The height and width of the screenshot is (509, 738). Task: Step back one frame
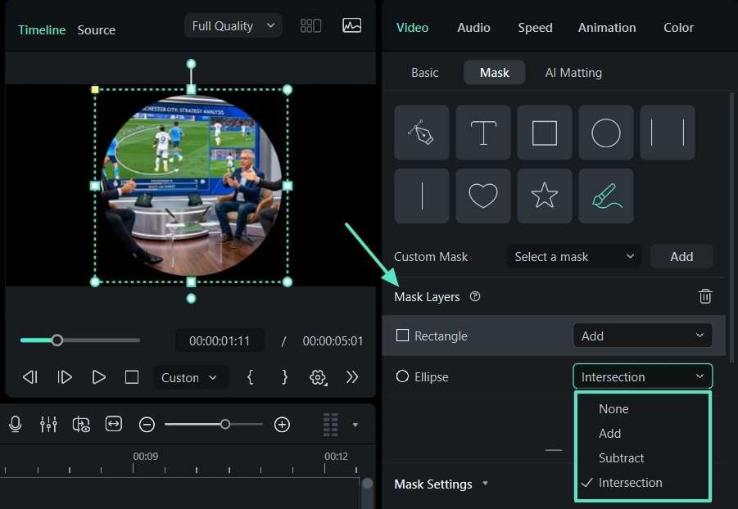tap(30, 377)
